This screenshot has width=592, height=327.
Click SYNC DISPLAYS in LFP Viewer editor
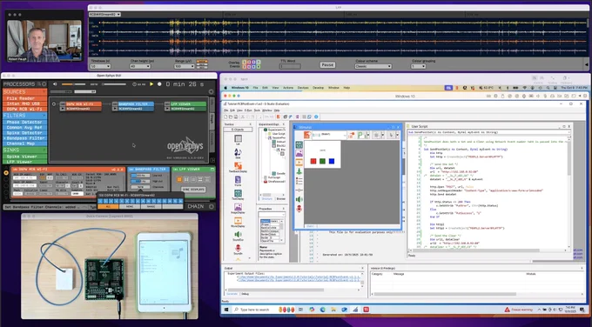click(x=193, y=190)
